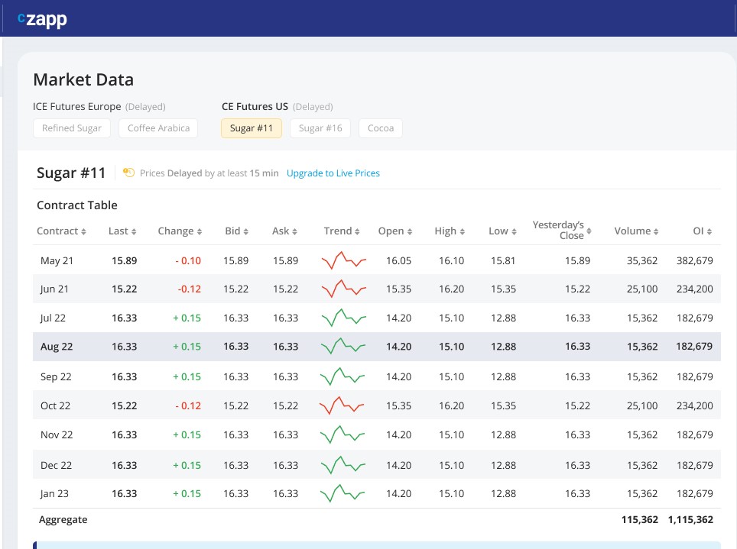The width and height of the screenshot is (737, 549).
Task: Sort by Last column arrows
Action: click(x=134, y=231)
